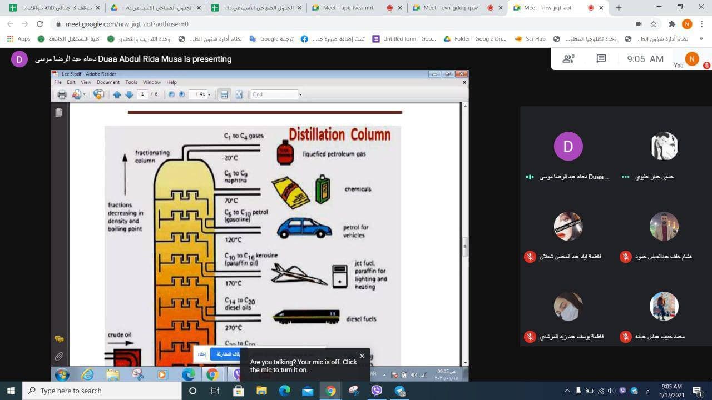712x400 pixels.
Task: Switch to the Meet - evh-gddq-qzw tab
Action: [449, 8]
